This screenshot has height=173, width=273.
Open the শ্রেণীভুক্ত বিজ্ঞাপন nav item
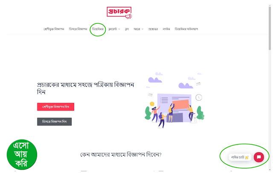(x=54, y=29)
